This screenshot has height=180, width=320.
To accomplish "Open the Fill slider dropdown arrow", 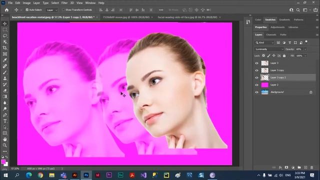I will 305,55.
